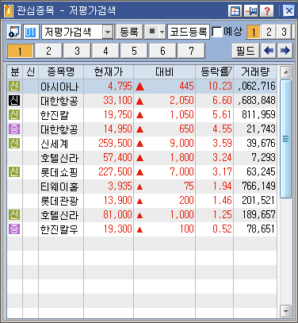
Task: Pin the window with the pushpin icon
Action: tap(250, 11)
